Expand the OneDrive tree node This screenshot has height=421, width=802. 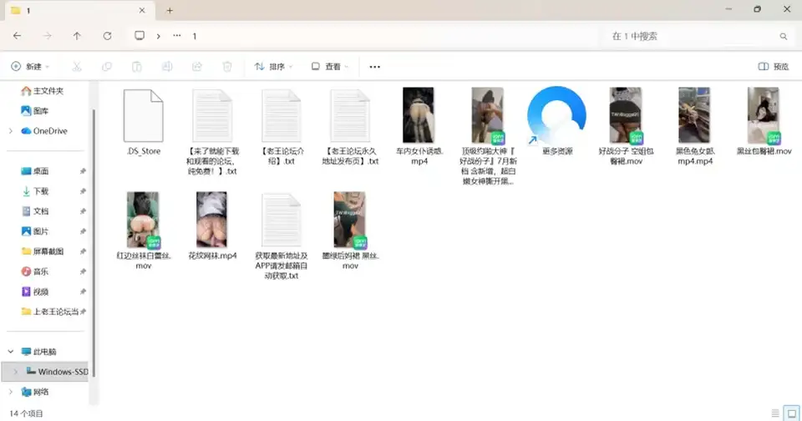tap(11, 131)
